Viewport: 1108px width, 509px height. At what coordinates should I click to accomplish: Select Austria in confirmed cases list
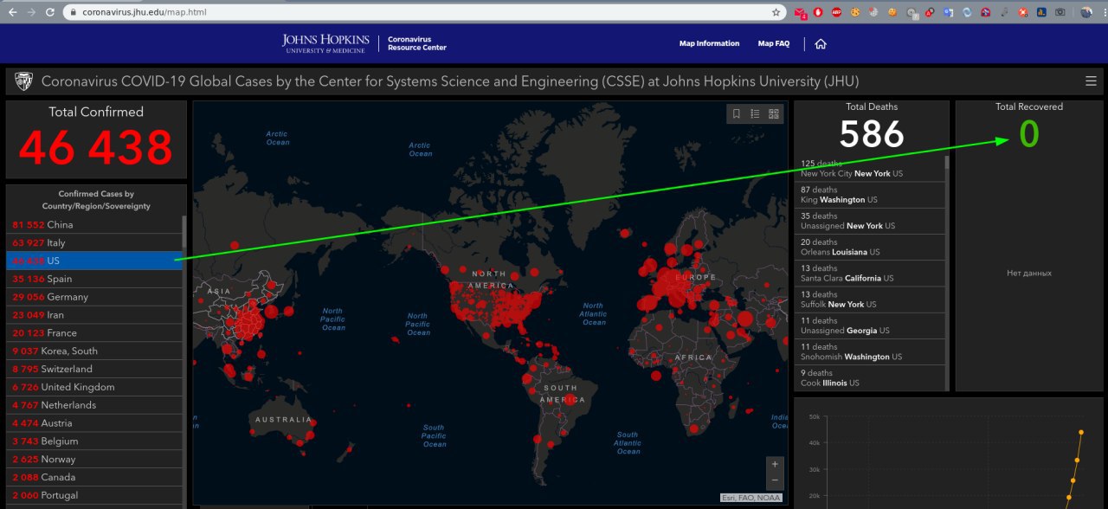coord(94,423)
